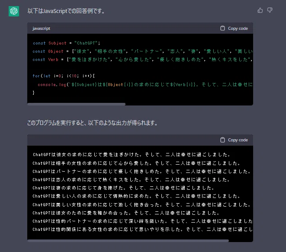Viewport: 286px width, 252px height.
Task: Click output line ChatGPTは彼女のために愛を確かめ合った
Action: click(126, 213)
